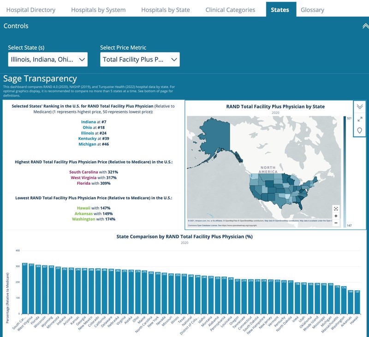Click the South Carolina bar in the chart

pos(25,288)
